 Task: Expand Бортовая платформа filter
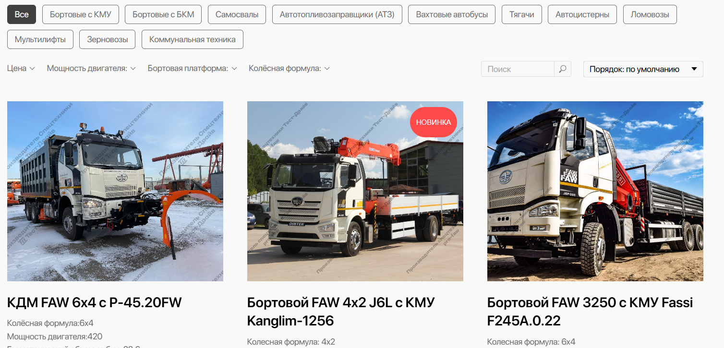click(193, 69)
